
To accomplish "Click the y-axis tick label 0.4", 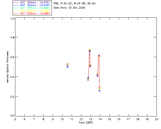I will click(12, 77).
